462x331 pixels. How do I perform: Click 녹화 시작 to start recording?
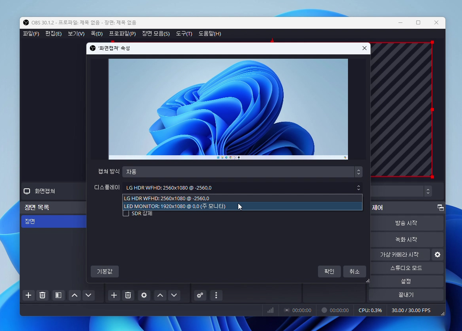[406, 240]
